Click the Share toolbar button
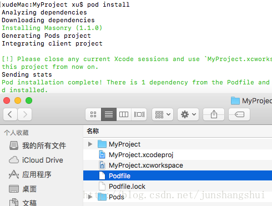The width and height of the screenshot is (272, 206). click(214, 114)
